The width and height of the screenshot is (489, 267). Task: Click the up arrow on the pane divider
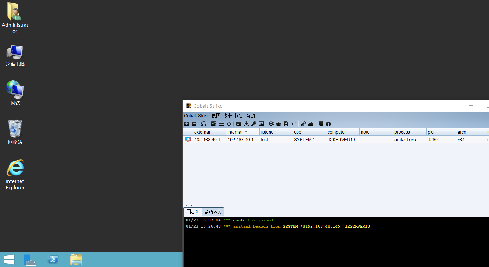point(187,205)
